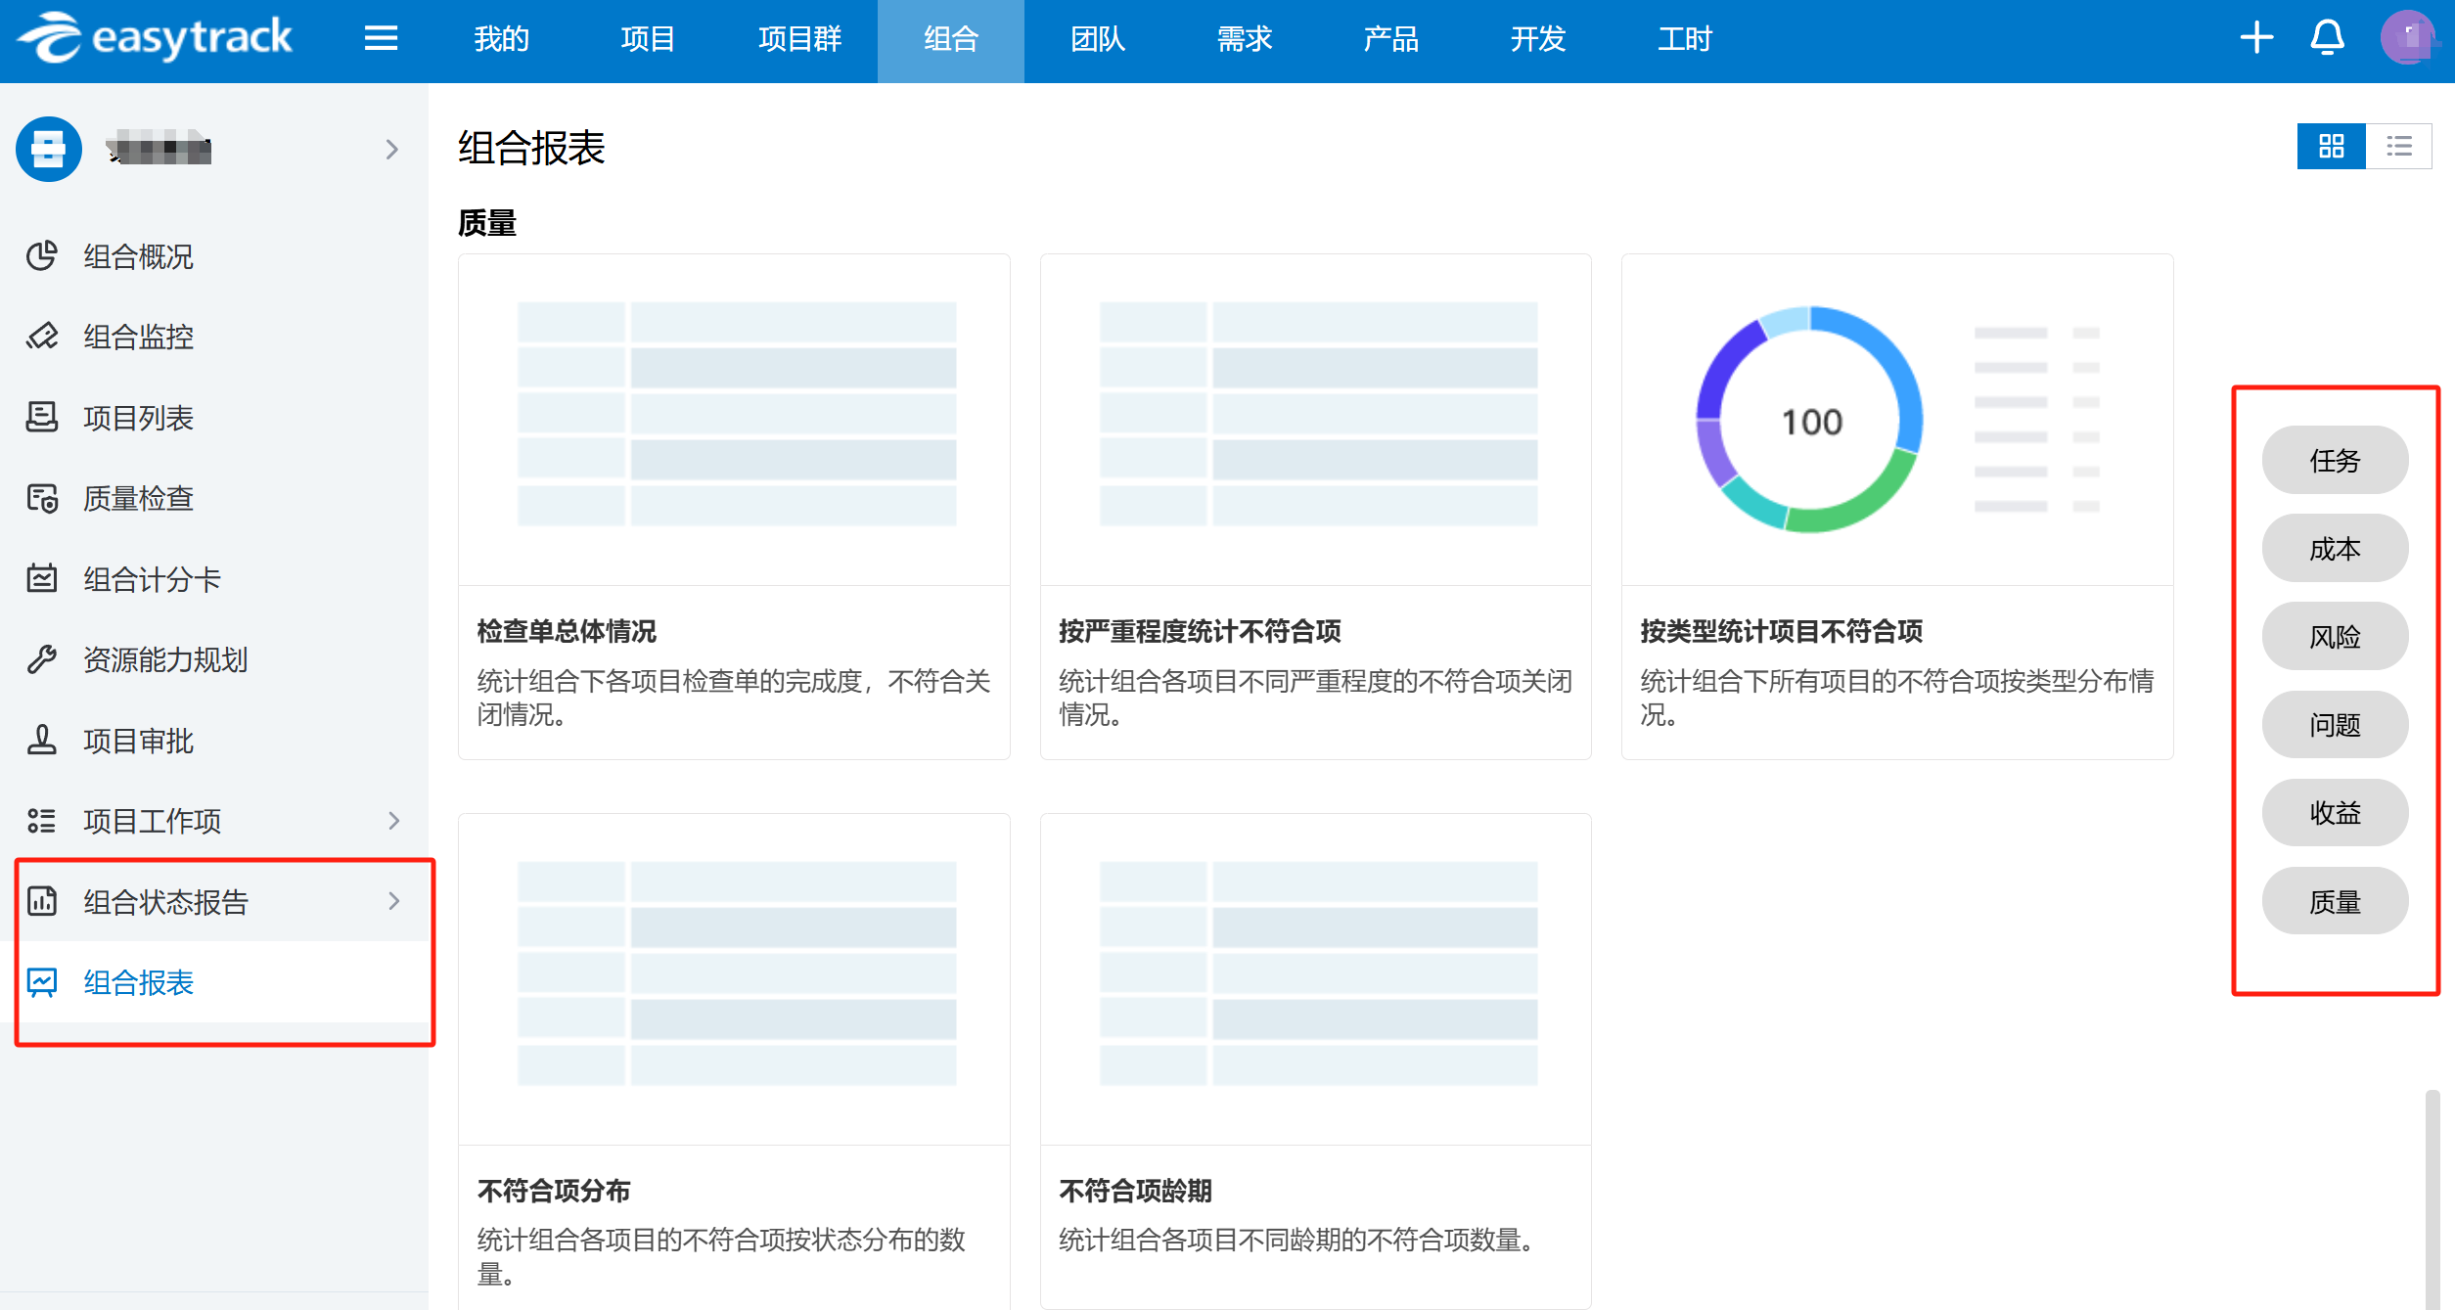Open 组合概况 from the sidebar
The width and height of the screenshot is (2455, 1310).
click(138, 256)
